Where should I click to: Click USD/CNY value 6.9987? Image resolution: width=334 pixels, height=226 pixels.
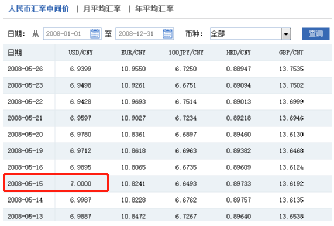[81, 200]
